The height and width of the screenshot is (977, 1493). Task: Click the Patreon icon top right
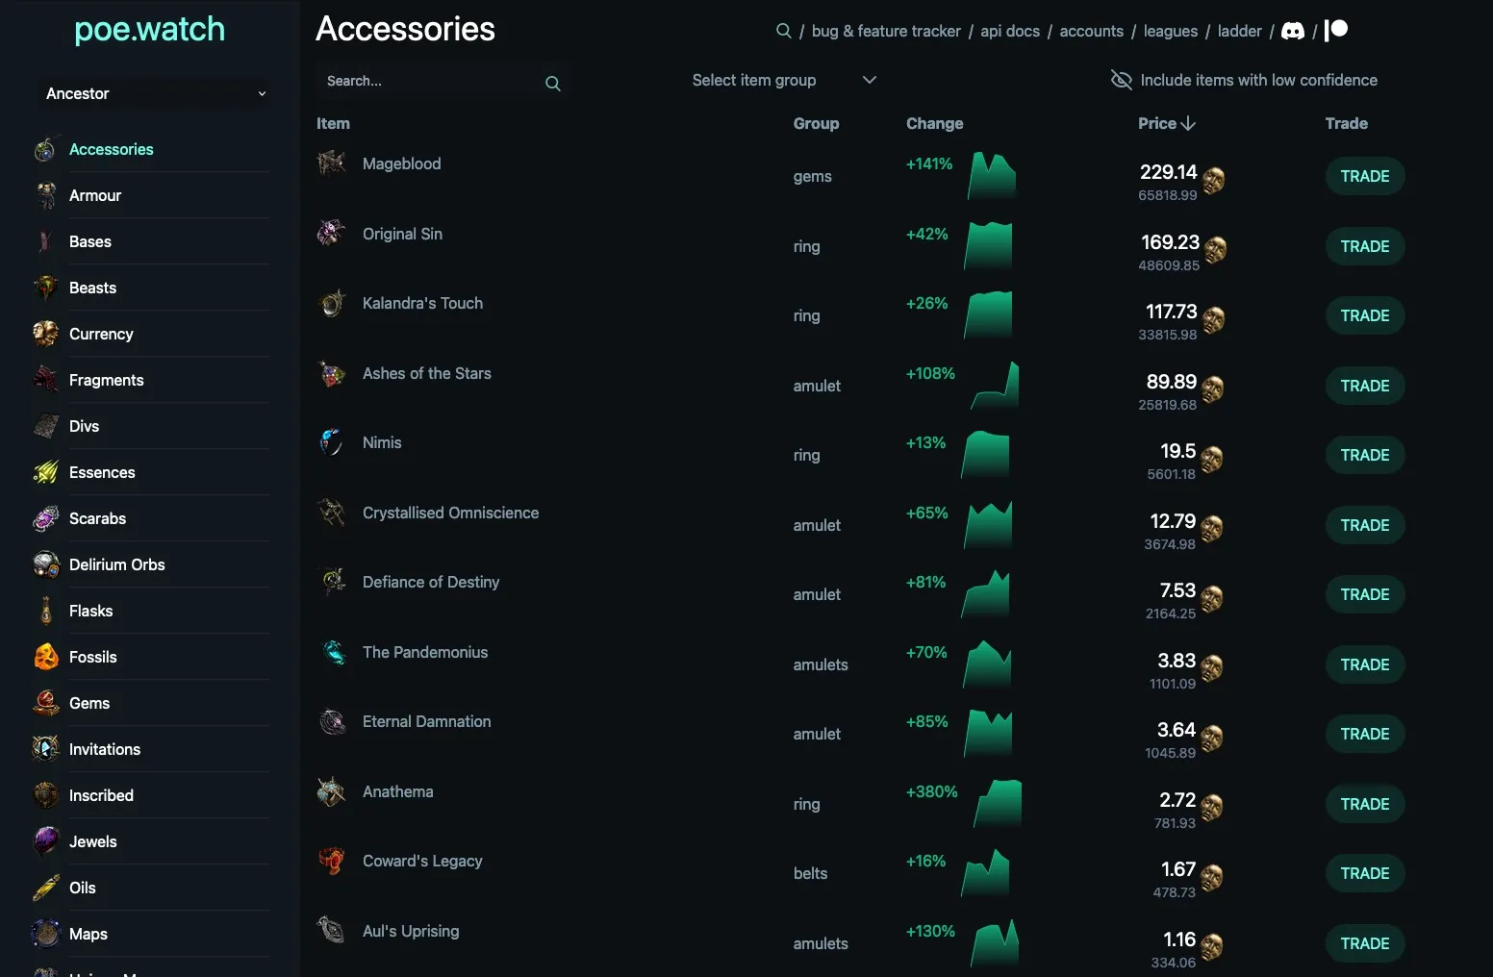[1336, 30]
